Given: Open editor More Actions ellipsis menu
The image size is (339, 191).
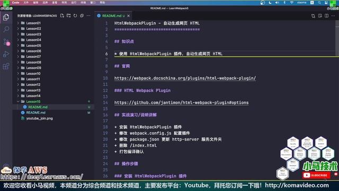Looking at the screenshot, I should [x=333, y=16].
